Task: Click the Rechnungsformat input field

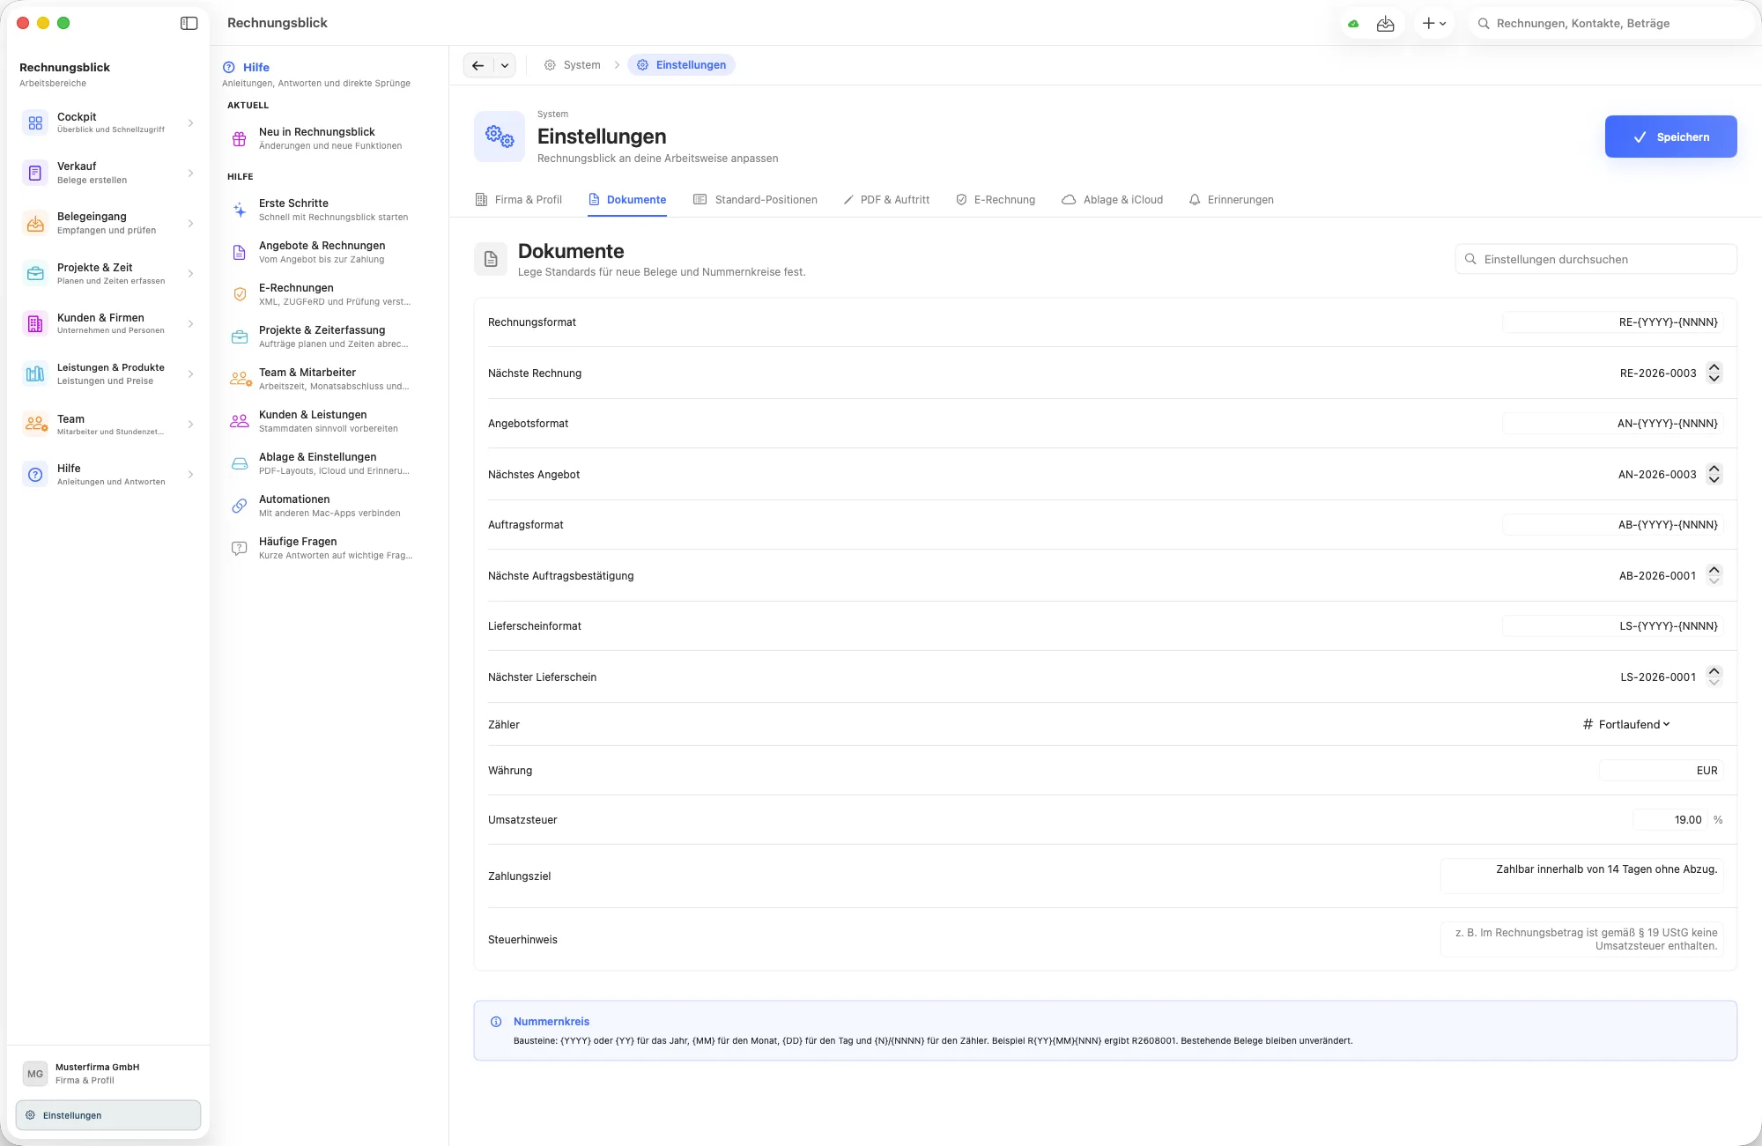Action: tap(1612, 322)
